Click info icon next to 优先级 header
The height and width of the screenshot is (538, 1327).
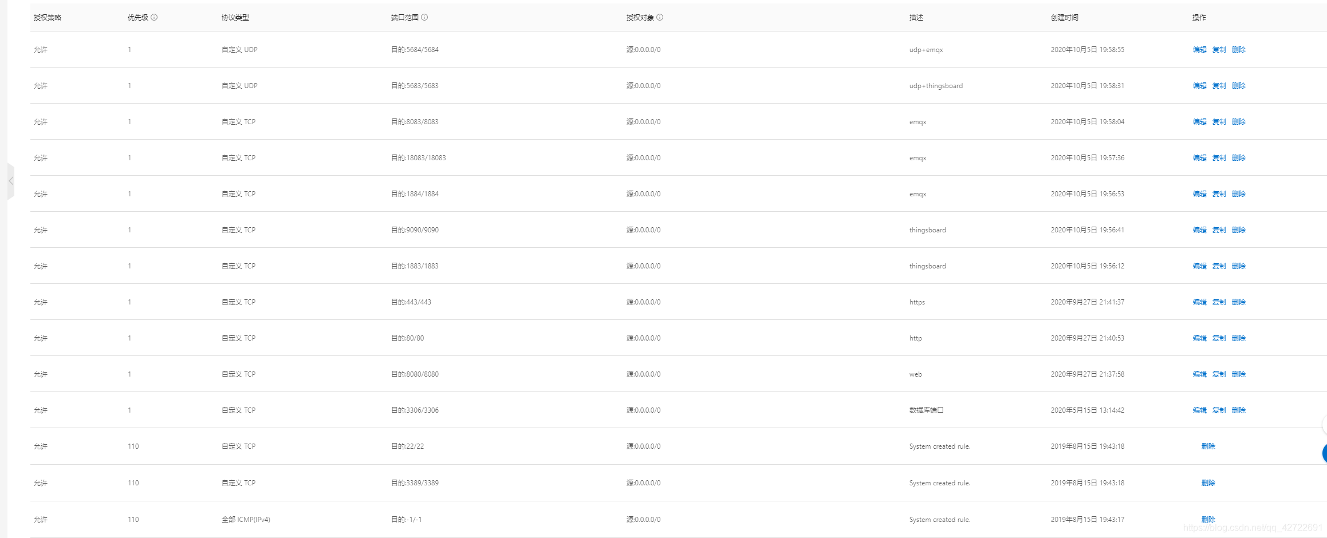click(154, 17)
